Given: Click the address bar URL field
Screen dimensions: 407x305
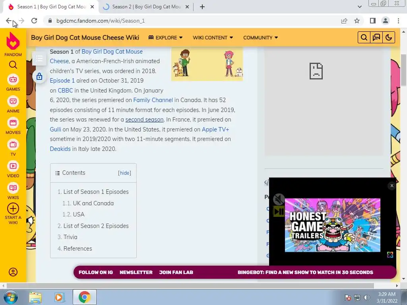Looking at the screenshot, I should tap(192, 21).
